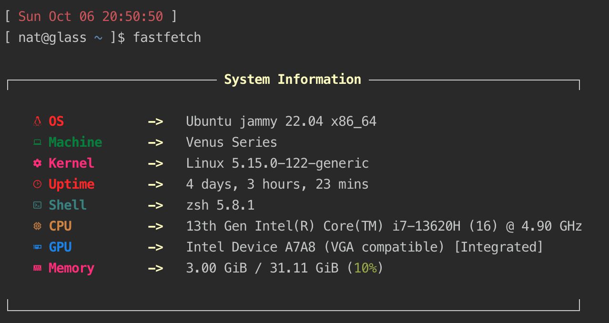Click the blue tilde in the prompt
This screenshot has height=323, width=609.
tap(98, 38)
